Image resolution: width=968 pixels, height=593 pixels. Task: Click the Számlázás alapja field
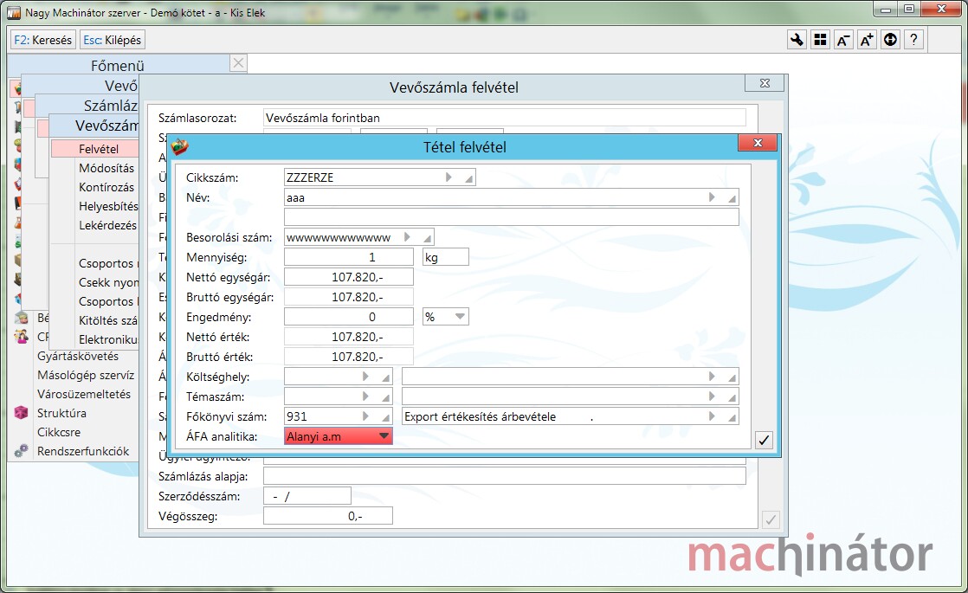coord(505,476)
